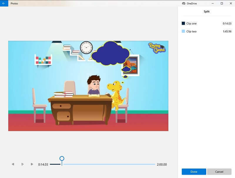The width and height of the screenshot is (235, 178).
Task: Click the OneDrive cloud icon
Action: [x=184, y=3]
